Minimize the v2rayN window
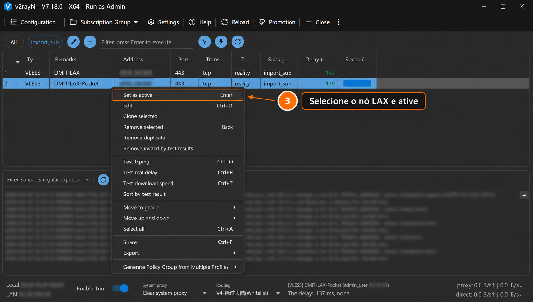Screen dimensions: 533x302 pos(484,6)
